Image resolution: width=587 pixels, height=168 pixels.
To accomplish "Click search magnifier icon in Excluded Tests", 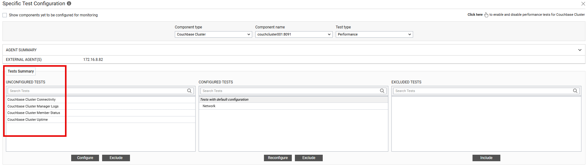I will click(x=575, y=91).
